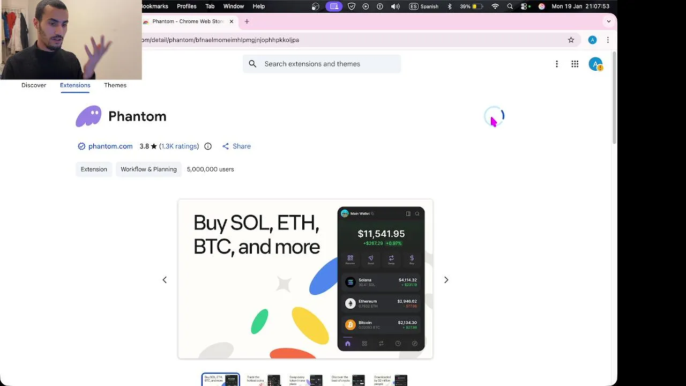Open Bluetooth menu bar icon
686x386 pixels.
click(450, 6)
